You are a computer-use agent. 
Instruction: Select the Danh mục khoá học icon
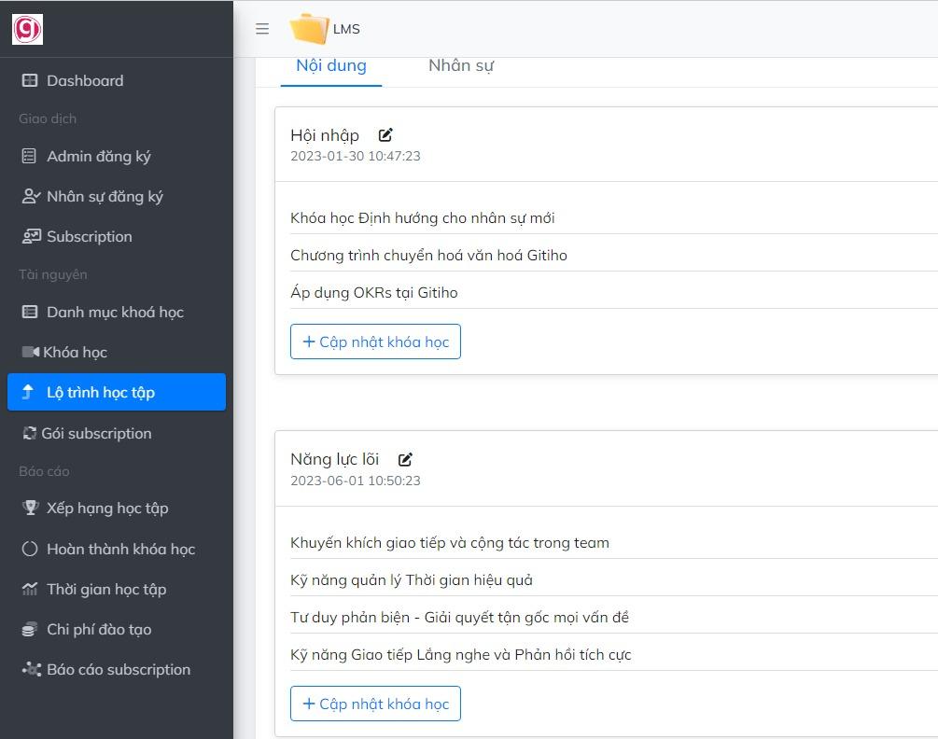29,313
